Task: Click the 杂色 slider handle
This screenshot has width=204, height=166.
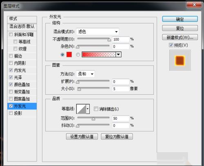Action: coord(78,47)
